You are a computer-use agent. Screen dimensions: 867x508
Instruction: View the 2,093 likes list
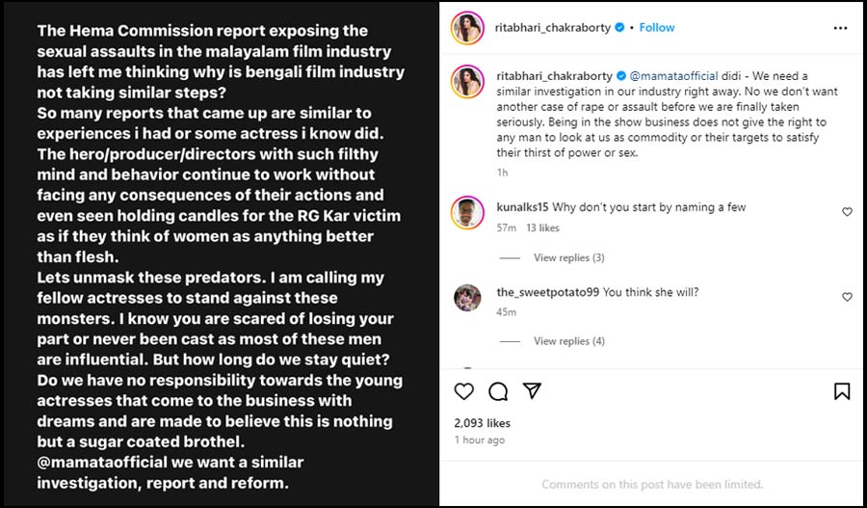click(x=483, y=422)
